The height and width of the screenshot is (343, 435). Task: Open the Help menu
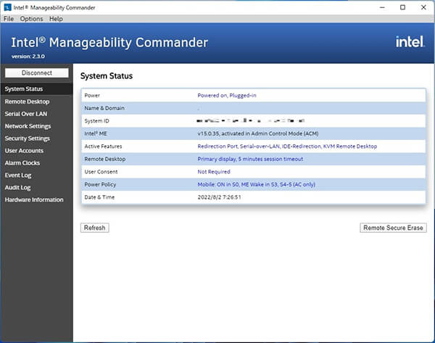click(56, 18)
